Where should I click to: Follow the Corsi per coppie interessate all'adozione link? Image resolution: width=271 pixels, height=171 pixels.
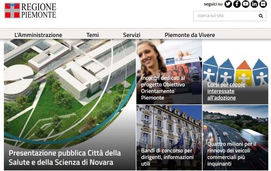coord(226,91)
